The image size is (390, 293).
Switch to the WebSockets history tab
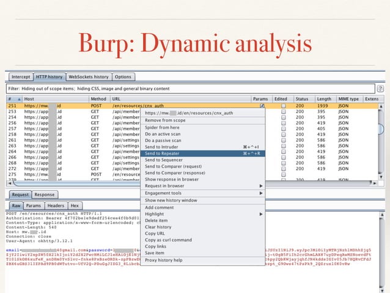pos(89,77)
